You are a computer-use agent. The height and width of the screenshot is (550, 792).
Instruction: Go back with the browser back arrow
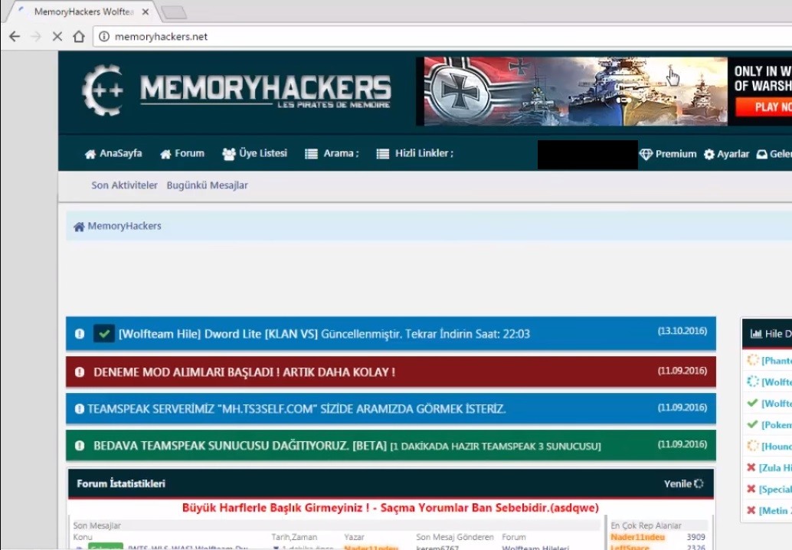click(15, 36)
